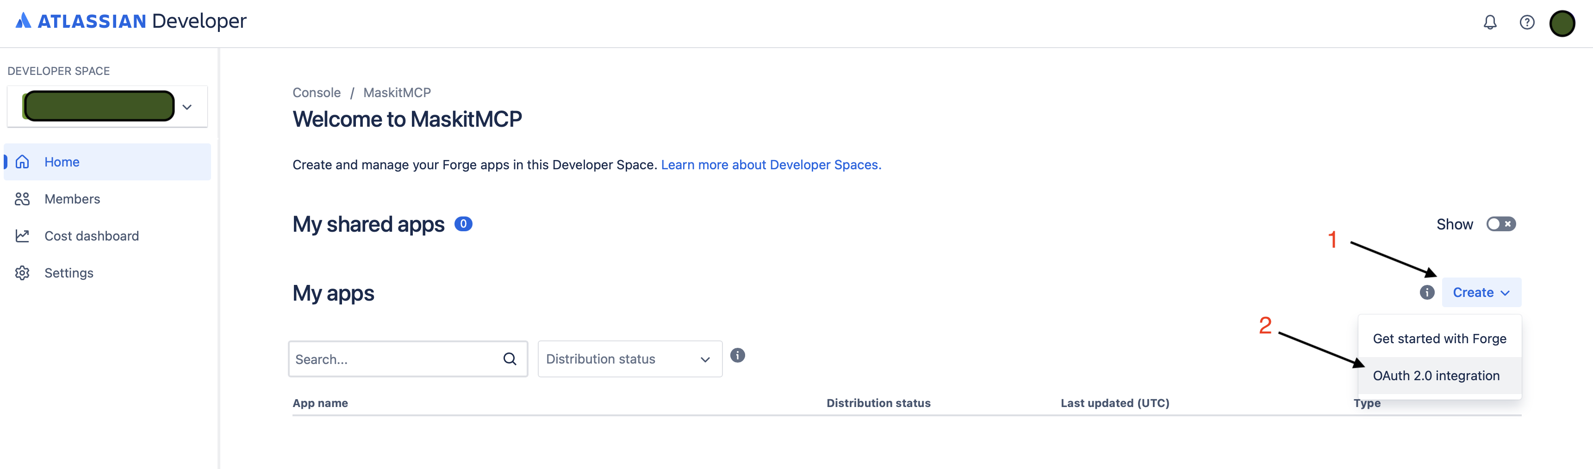Click the Distribution status column header
The height and width of the screenshot is (469, 1593).
pyautogui.click(x=878, y=403)
